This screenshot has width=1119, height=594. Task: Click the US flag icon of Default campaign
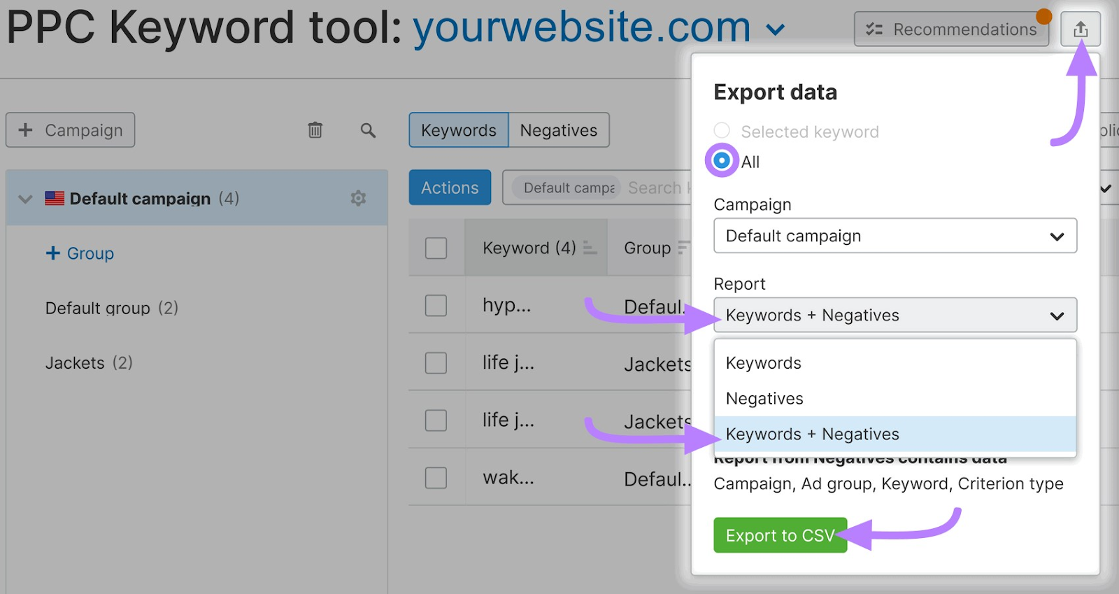[x=55, y=198]
